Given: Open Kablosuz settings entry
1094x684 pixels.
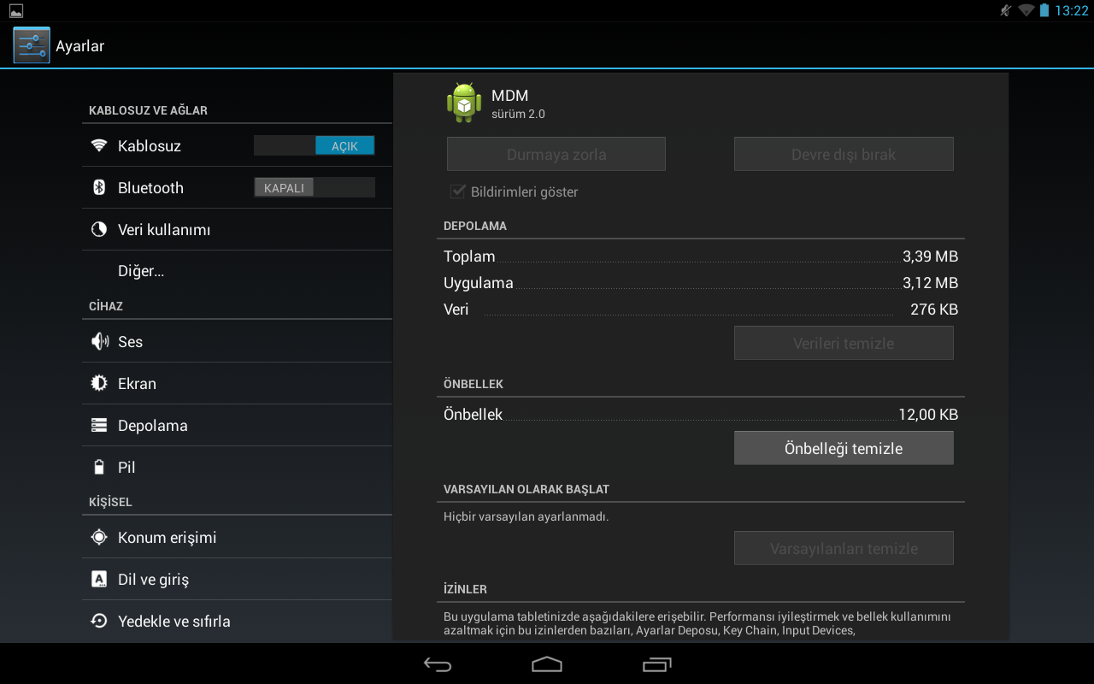Looking at the screenshot, I should 237,145.
